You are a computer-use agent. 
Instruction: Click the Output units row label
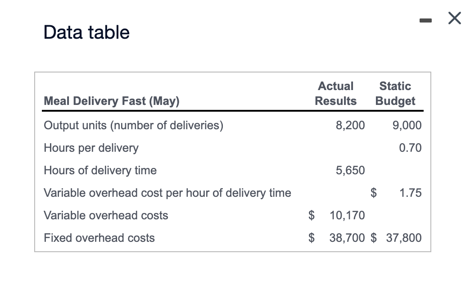click(x=132, y=125)
